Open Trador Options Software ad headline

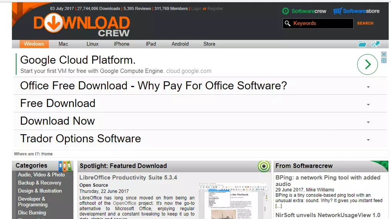pos(80,138)
